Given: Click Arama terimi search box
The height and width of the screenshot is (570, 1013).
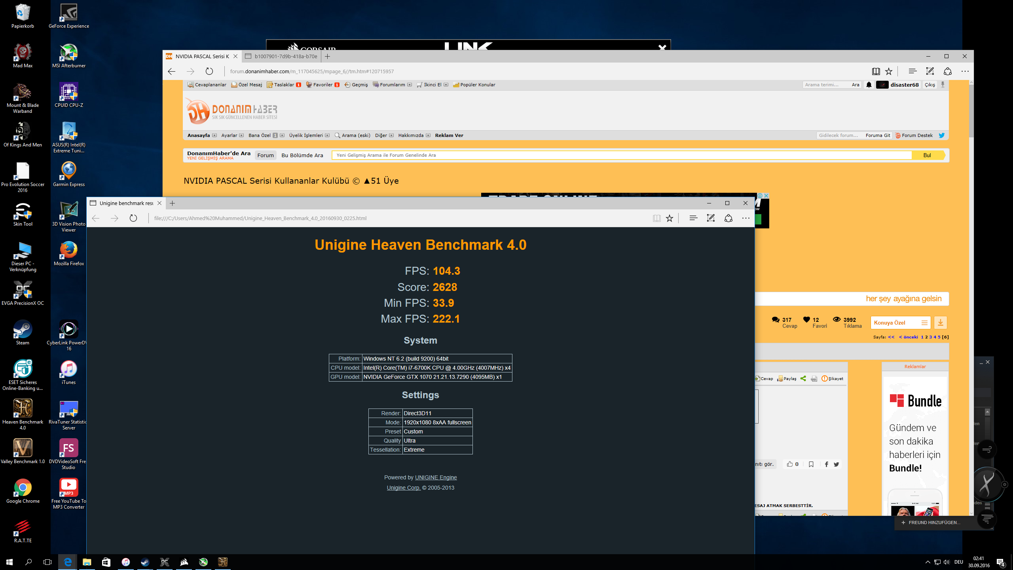Looking at the screenshot, I should pyautogui.click(x=825, y=85).
